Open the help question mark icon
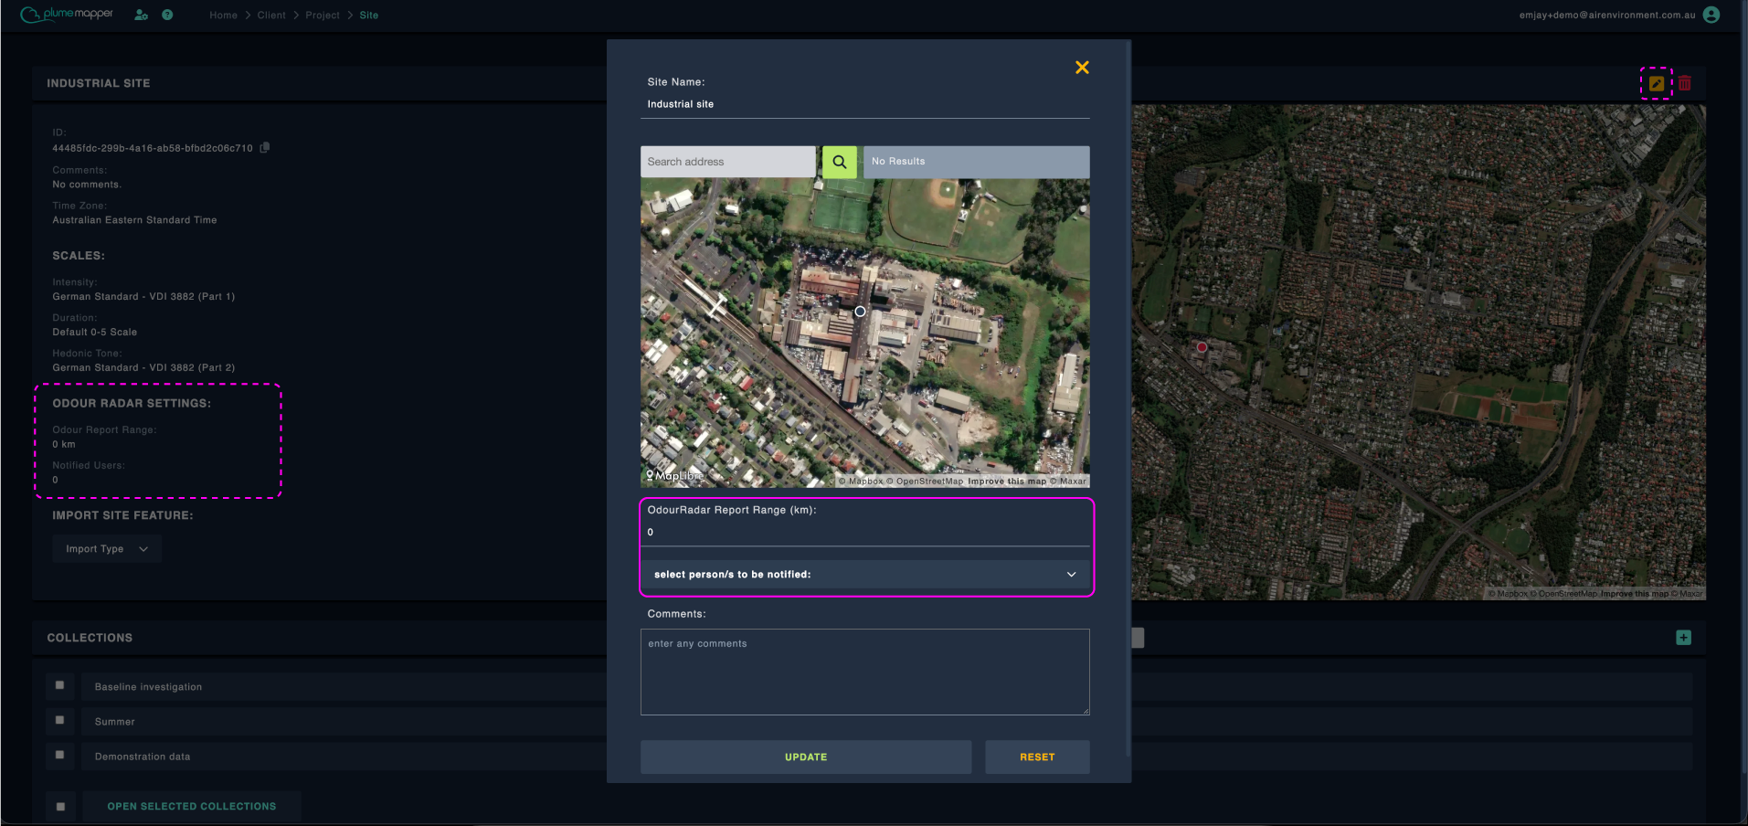 coord(167,15)
